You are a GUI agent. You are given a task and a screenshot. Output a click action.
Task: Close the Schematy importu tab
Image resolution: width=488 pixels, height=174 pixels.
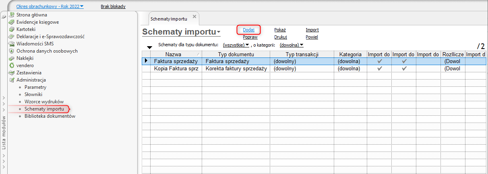[194, 16]
